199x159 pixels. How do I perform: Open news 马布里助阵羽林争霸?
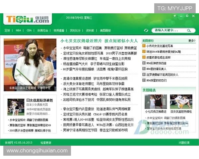pyautogui.click(x=110, y=84)
